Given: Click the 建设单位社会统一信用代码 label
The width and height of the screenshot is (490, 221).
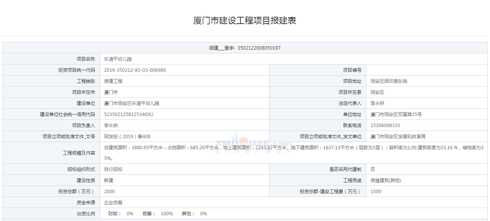Looking at the screenshot, I should 67,115.
